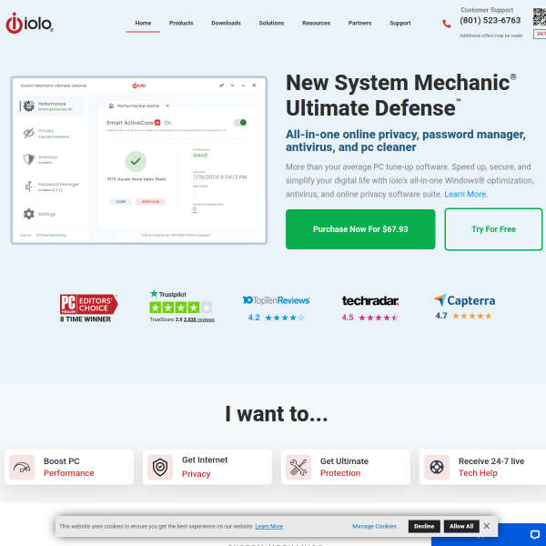
Task: Open cookie banner Learn More link
Action: click(x=269, y=527)
